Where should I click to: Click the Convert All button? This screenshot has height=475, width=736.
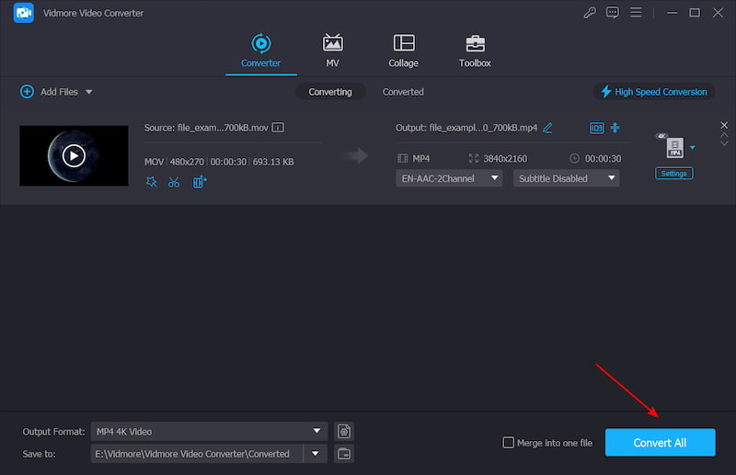[660, 443]
